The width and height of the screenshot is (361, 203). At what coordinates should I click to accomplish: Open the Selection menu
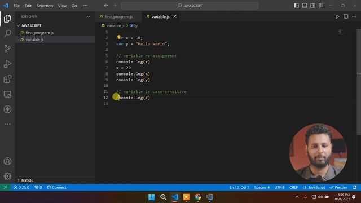[x=45, y=6]
